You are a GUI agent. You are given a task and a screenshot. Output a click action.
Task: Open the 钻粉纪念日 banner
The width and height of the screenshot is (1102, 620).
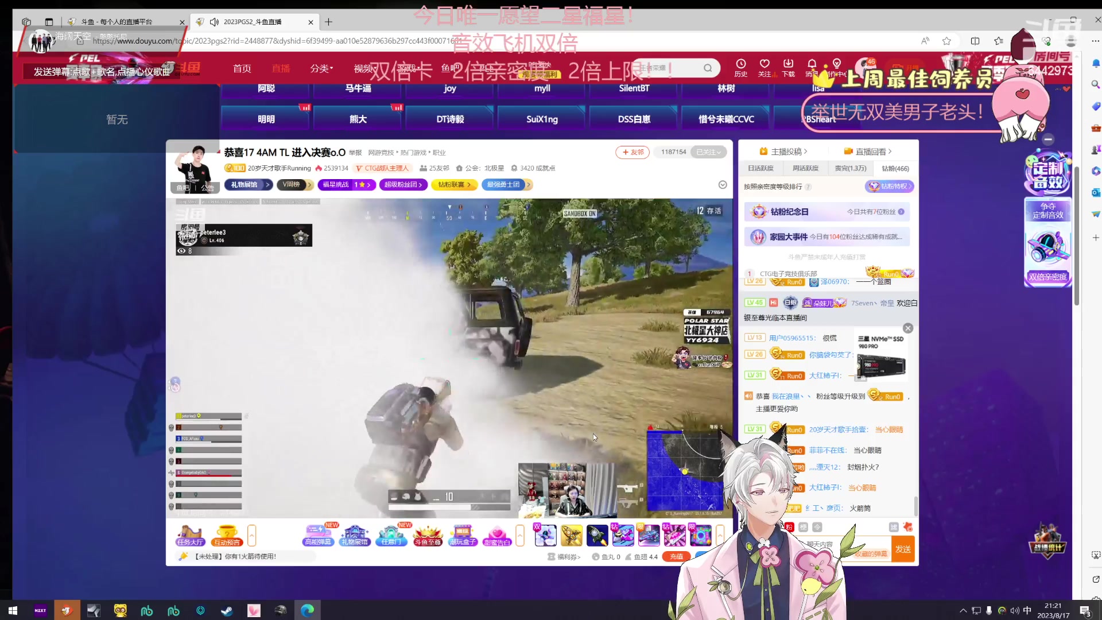coord(827,211)
